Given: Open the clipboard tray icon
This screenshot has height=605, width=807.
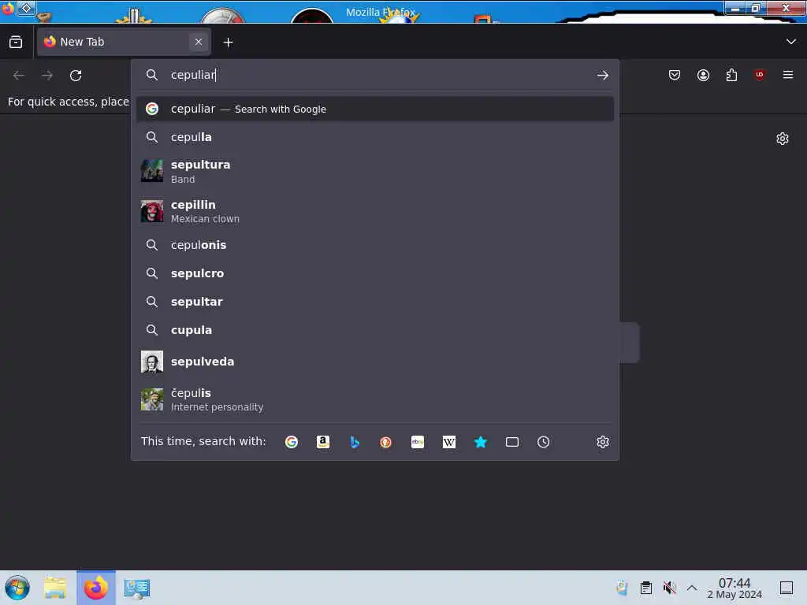Looking at the screenshot, I should 646,588.
